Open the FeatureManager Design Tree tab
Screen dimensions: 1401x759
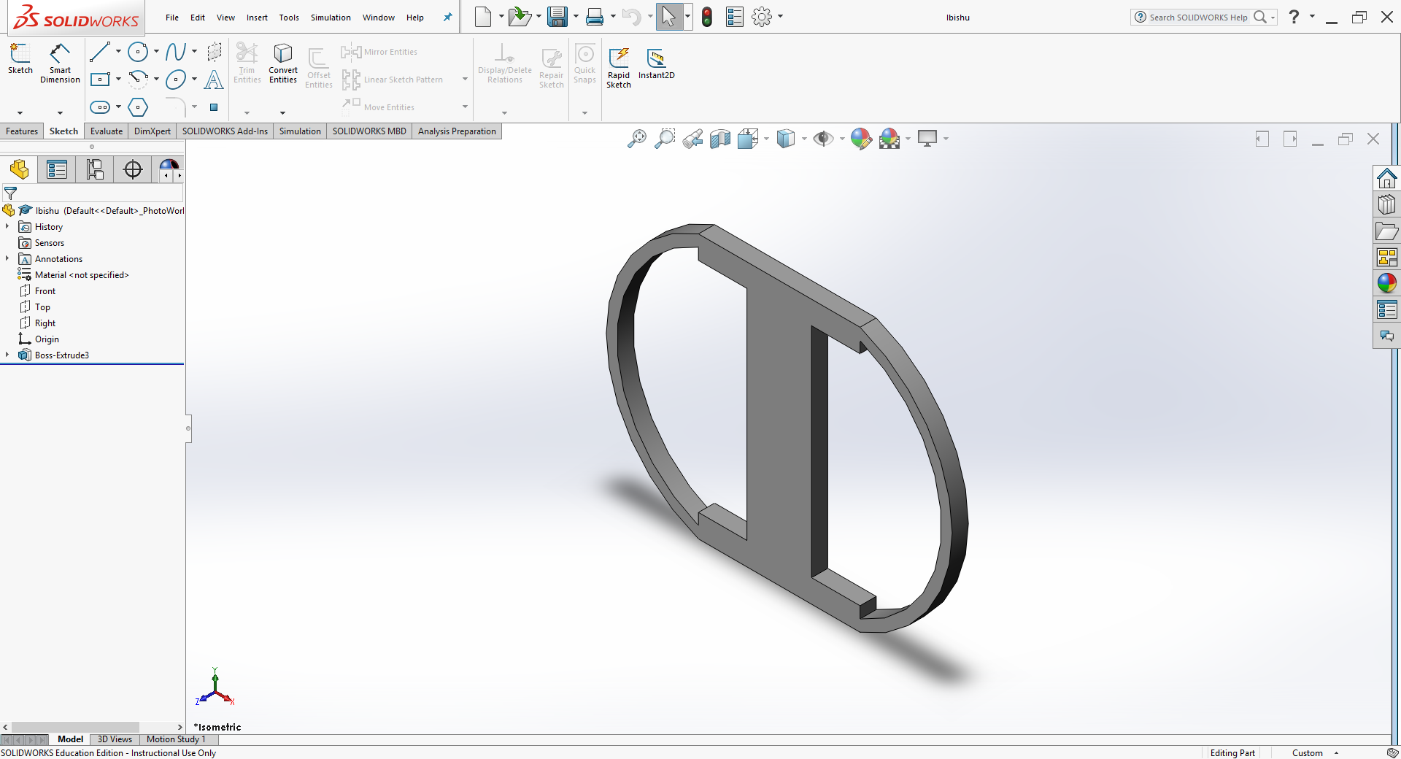(19, 169)
